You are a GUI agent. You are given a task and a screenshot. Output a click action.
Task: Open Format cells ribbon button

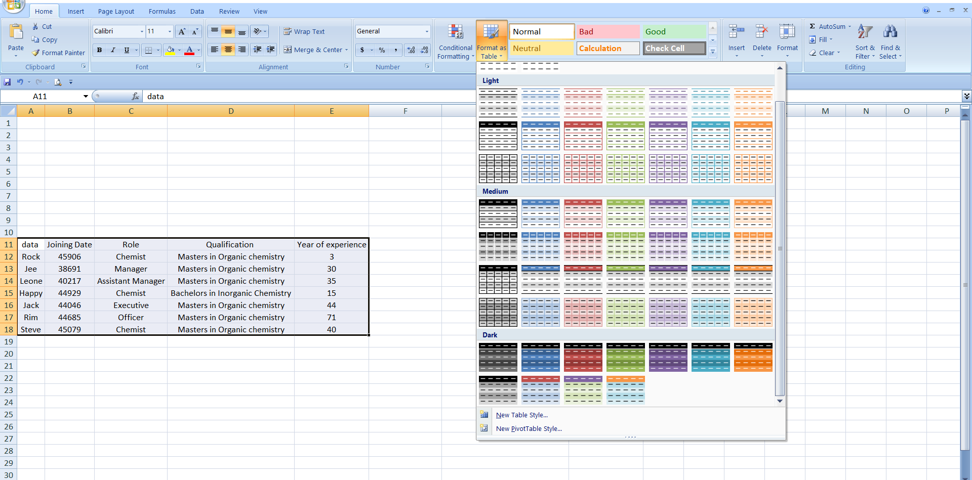(787, 40)
